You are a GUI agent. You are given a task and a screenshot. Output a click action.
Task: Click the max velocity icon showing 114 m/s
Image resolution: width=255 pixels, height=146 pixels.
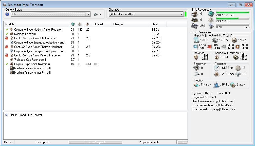(x=196, y=85)
